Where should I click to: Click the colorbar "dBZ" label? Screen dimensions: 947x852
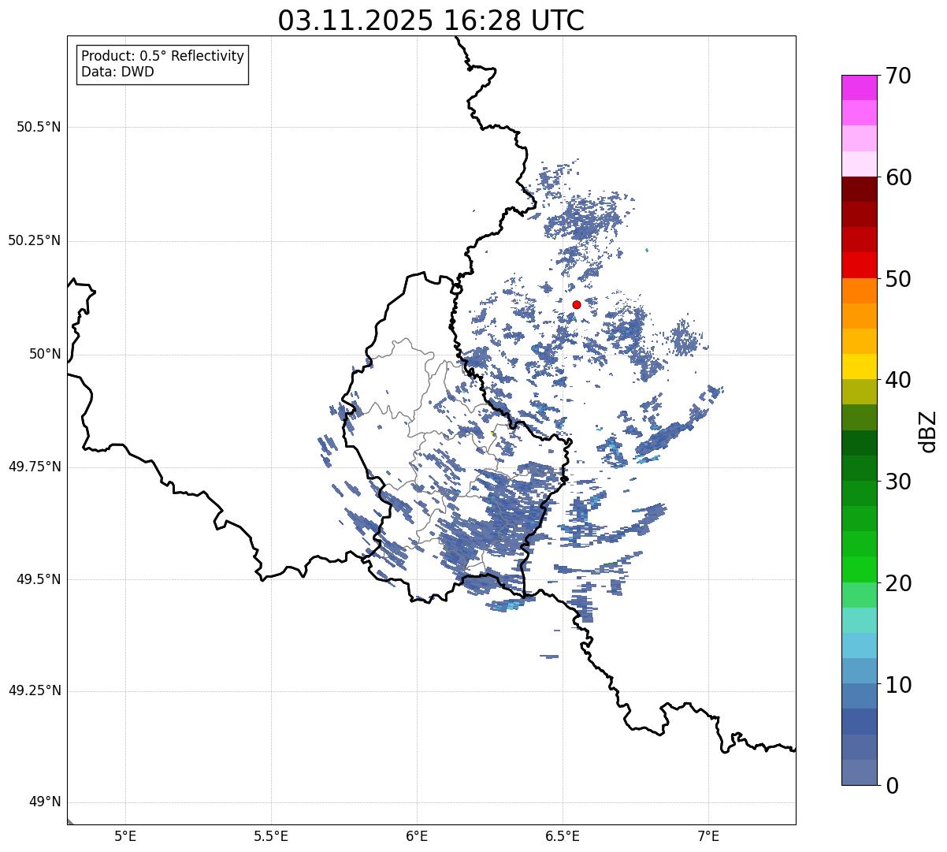pyautogui.click(x=928, y=431)
